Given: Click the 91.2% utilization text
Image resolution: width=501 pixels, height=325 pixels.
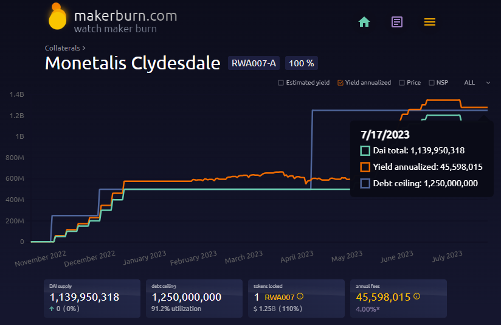Looking at the screenshot, I should [176, 309].
